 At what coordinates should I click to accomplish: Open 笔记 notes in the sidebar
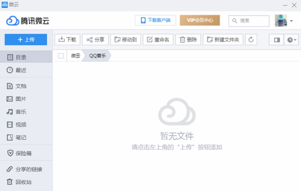point(26,137)
